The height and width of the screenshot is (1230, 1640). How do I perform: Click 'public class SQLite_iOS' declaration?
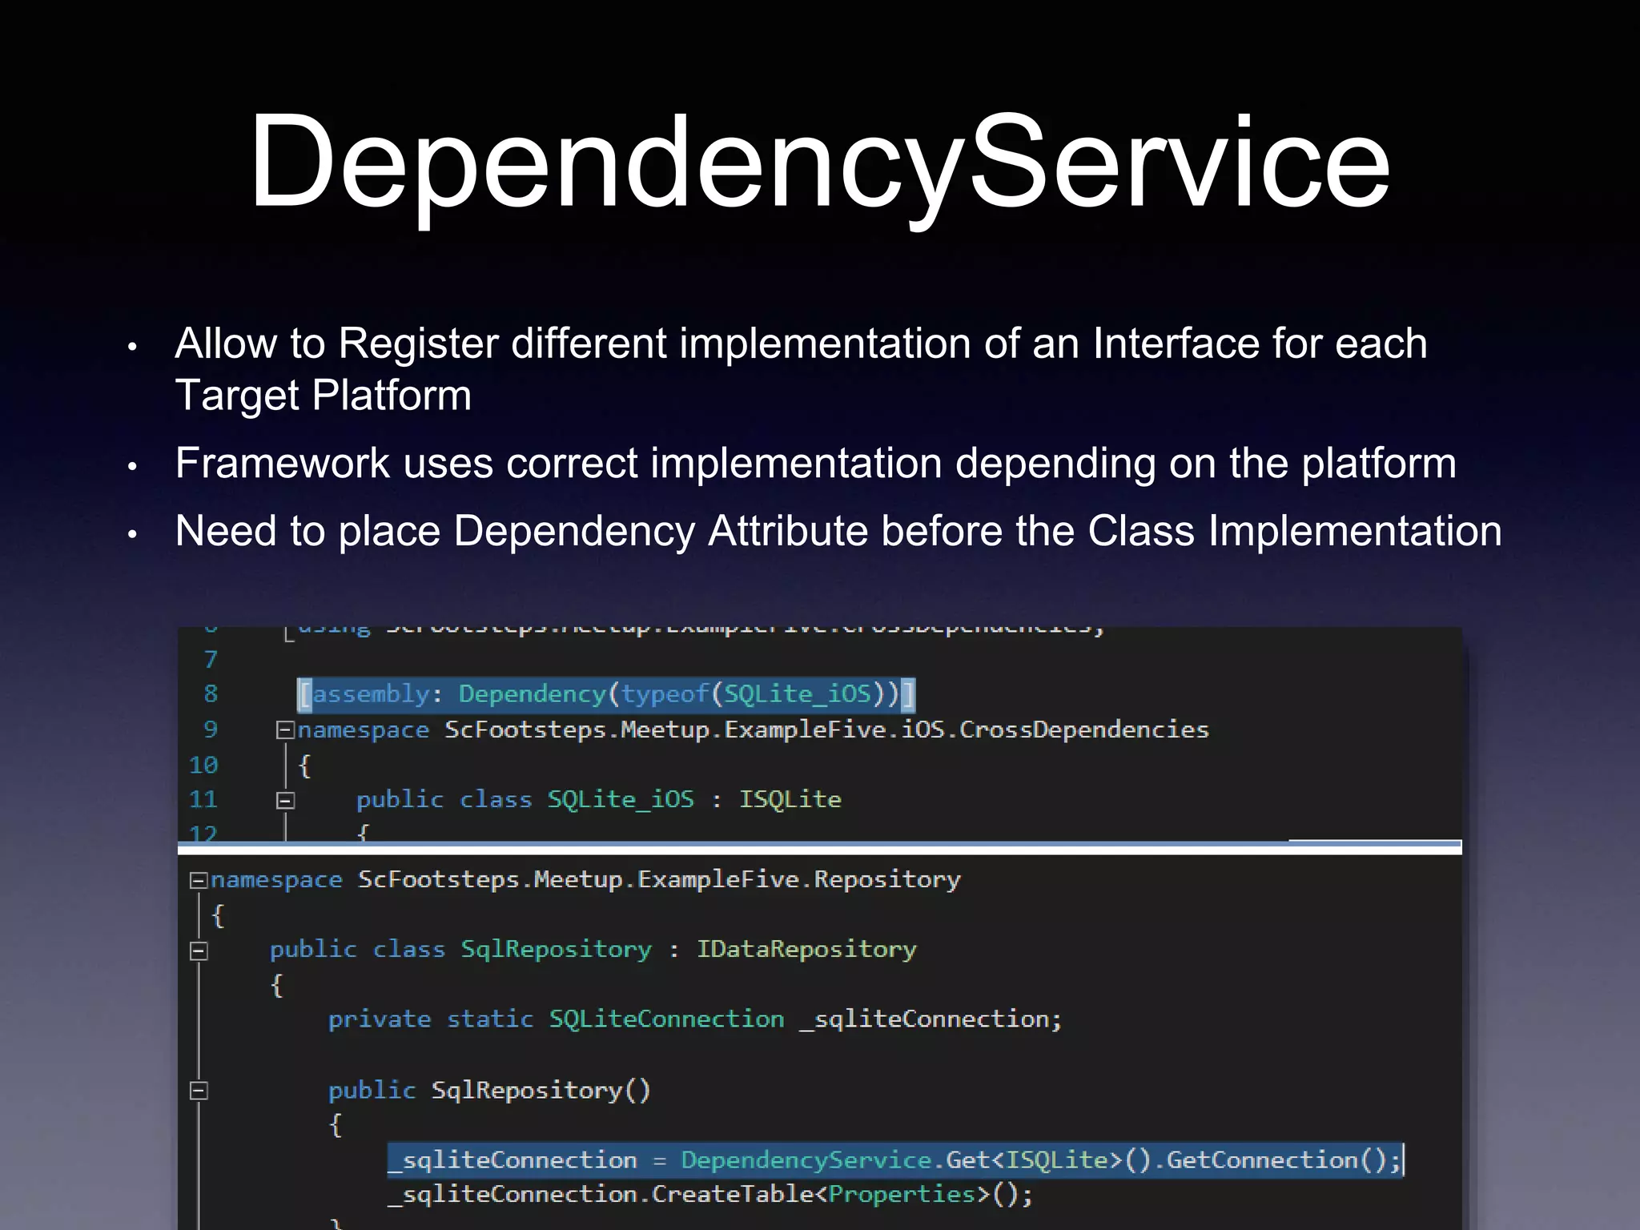point(525,799)
